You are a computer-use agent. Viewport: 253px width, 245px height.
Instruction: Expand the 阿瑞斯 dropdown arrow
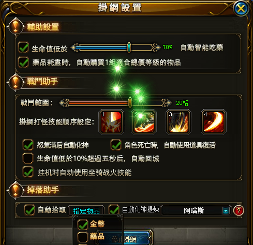226,211
